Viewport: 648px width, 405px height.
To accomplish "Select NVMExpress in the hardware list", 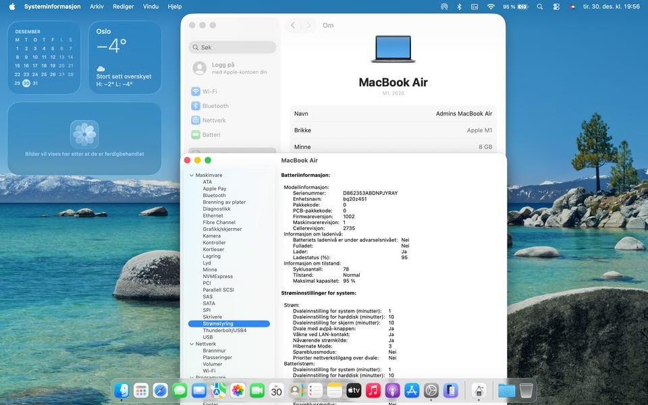I will click(217, 277).
